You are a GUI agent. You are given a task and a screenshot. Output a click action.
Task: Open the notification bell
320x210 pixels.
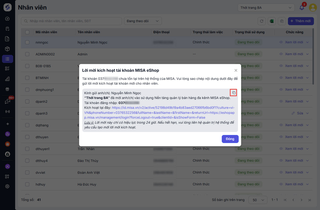point(302,8)
